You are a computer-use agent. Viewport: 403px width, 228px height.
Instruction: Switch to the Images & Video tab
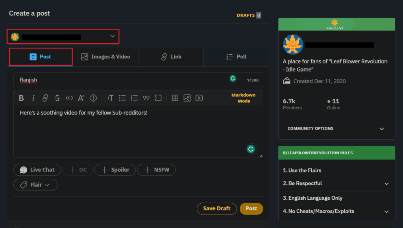105,56
